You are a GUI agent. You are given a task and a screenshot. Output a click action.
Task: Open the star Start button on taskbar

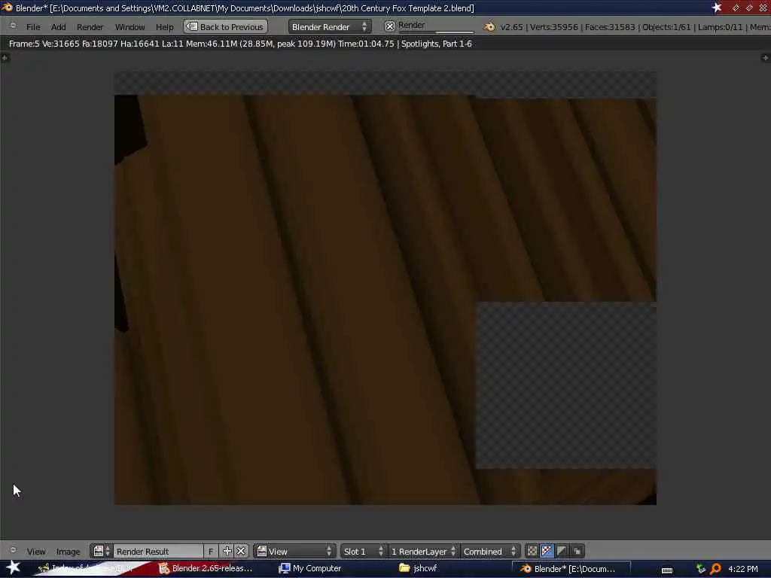tap(14, 567)
